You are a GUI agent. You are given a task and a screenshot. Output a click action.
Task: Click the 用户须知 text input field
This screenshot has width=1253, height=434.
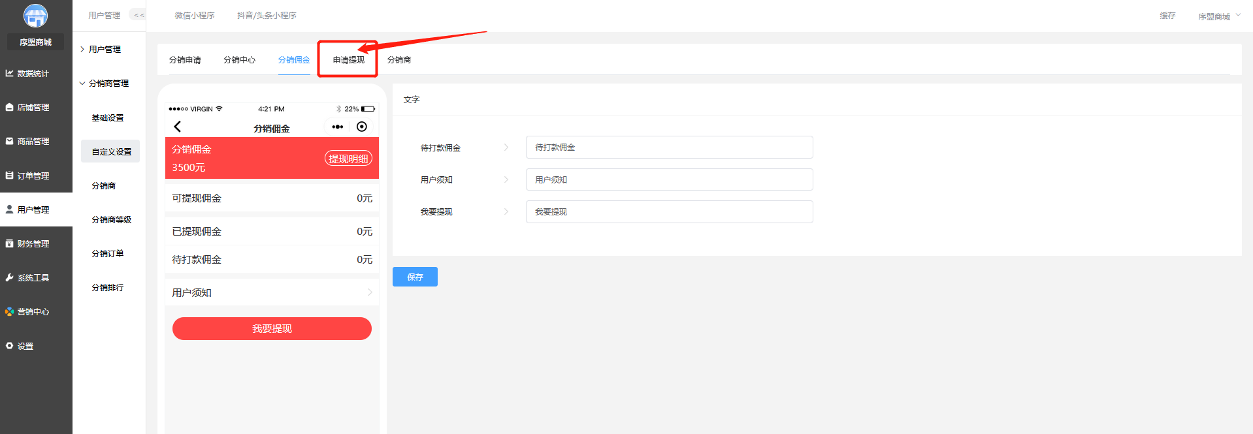[669, 179]
